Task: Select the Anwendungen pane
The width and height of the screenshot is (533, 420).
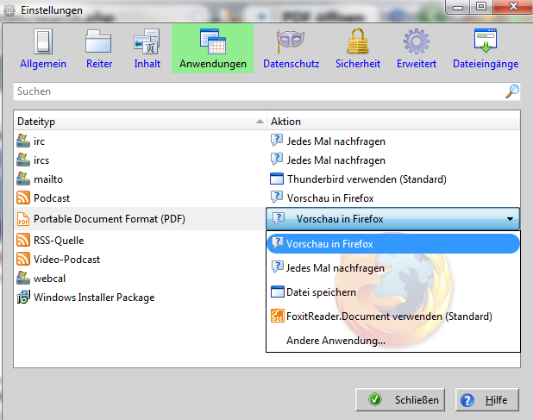Action: coord(212,48)
